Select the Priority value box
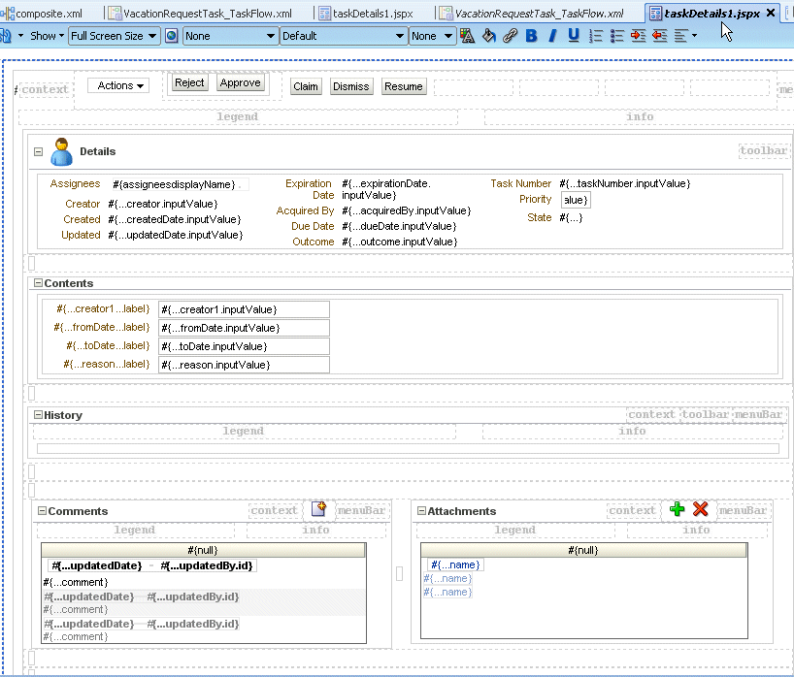Image resolution: width=794 pixels, height=677 pixels. point(576,200)
